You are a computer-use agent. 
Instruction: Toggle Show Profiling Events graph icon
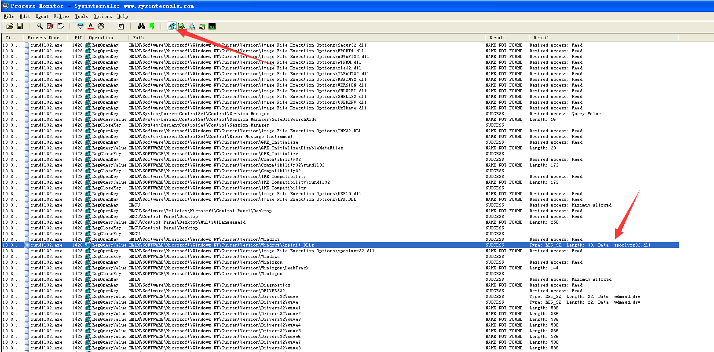point(212,26)
